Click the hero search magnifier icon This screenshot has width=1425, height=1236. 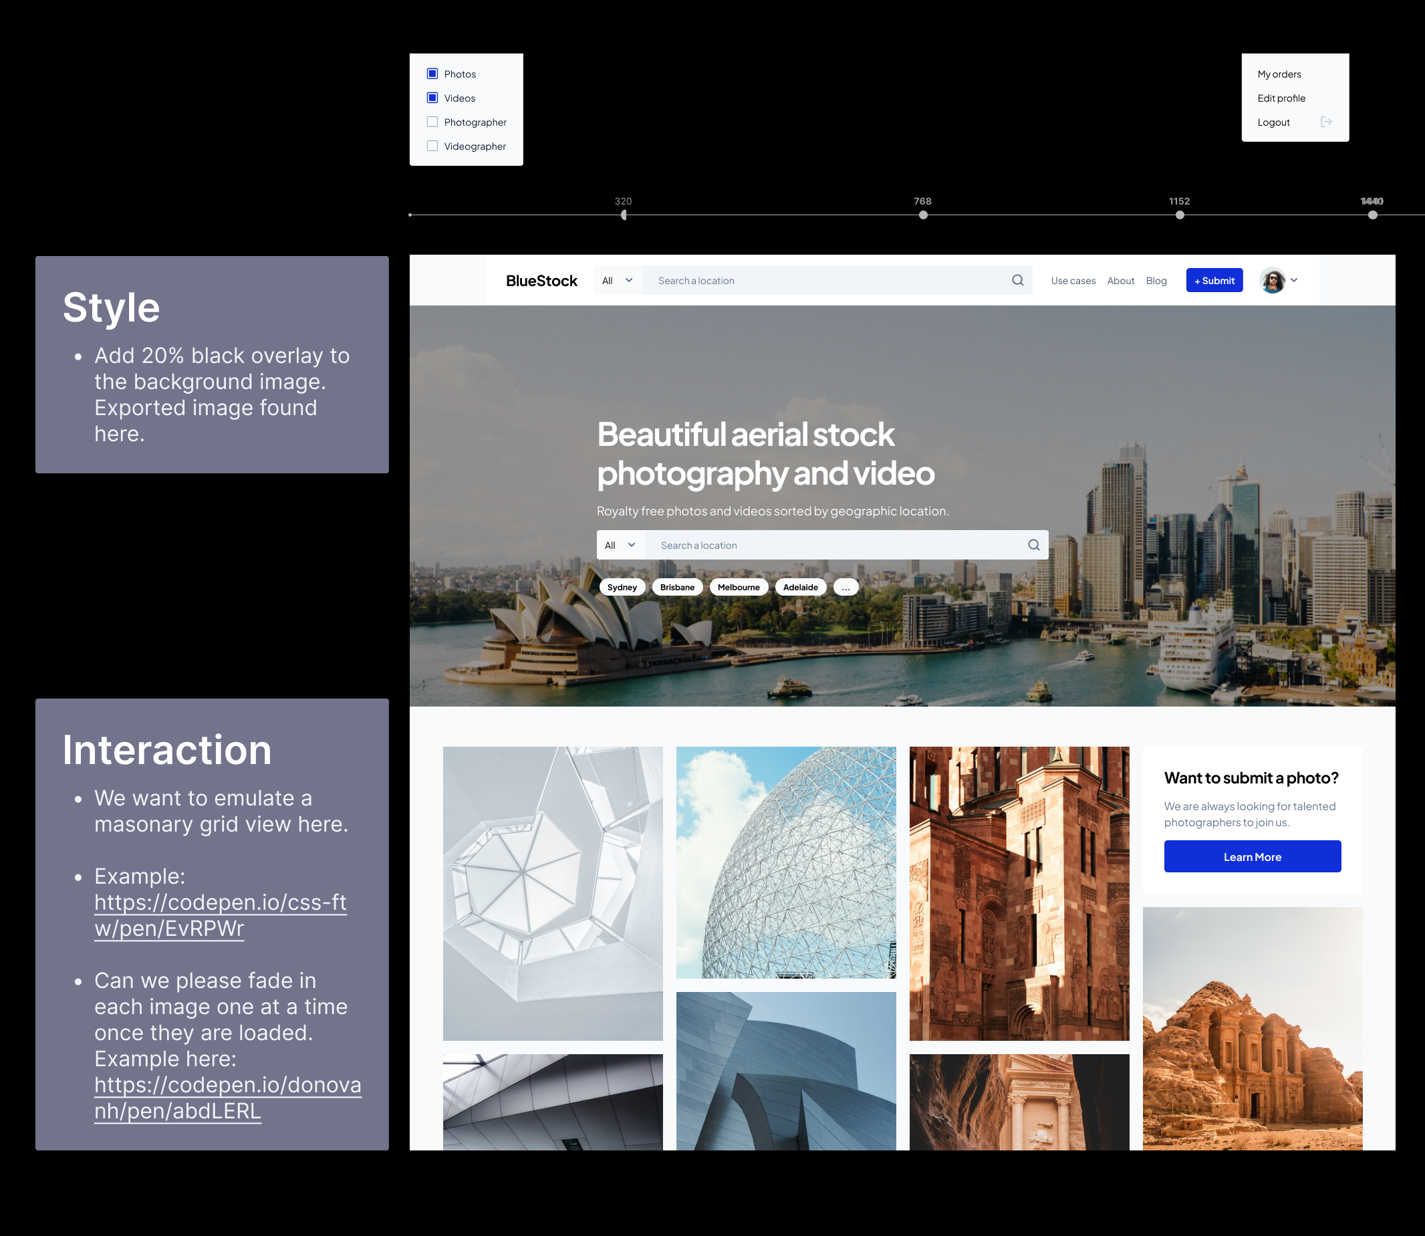[1033, 545]
